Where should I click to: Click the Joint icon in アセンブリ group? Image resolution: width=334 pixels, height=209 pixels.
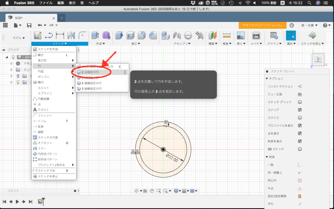click(x=177, y=35)
